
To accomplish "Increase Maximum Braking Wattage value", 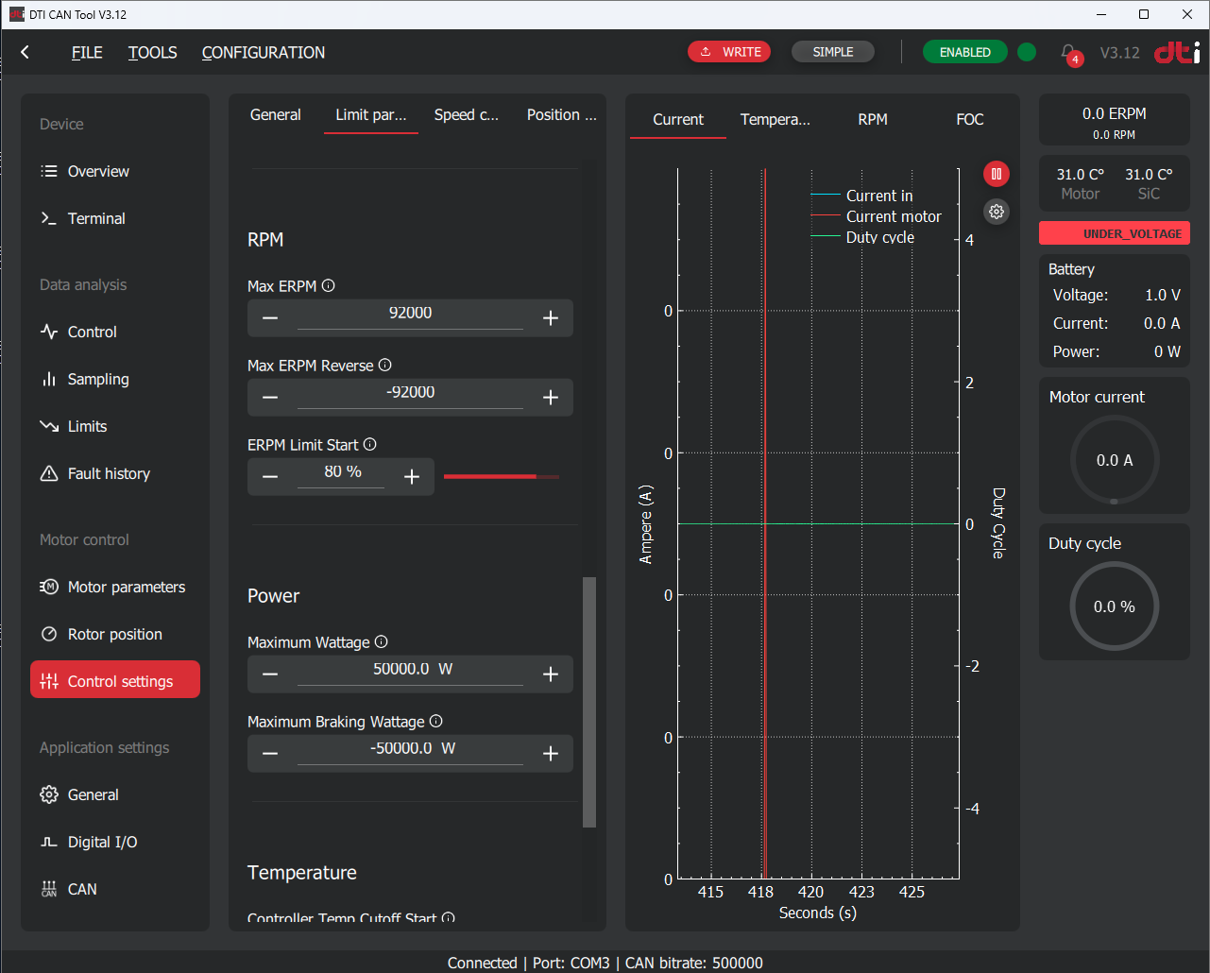I will pyautogui.click(x=551, y=754).
